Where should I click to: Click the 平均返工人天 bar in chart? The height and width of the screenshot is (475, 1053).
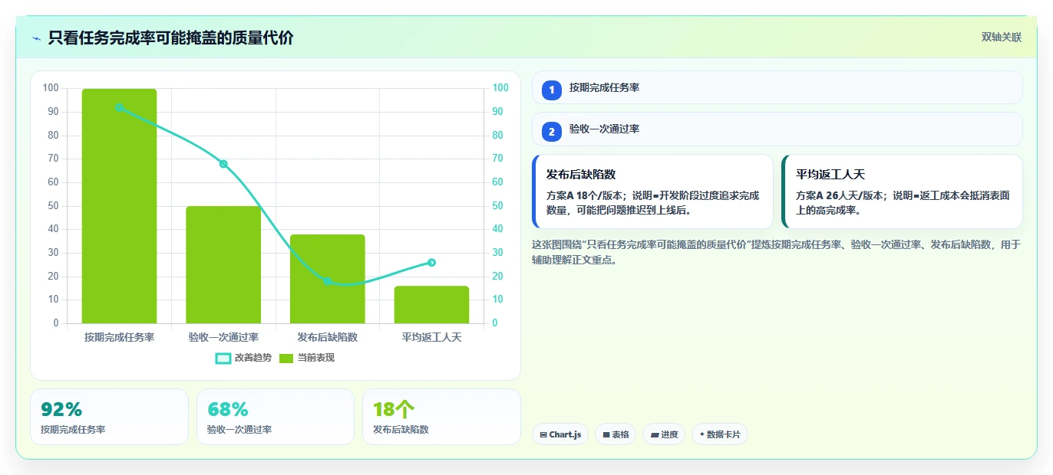[431, 305]
